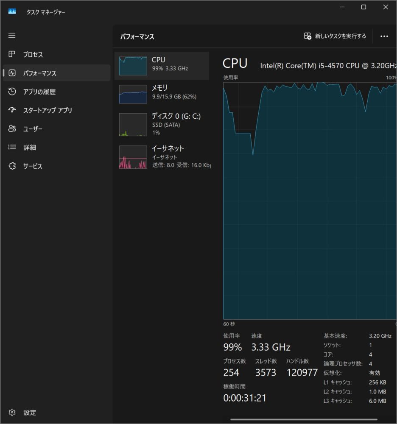The height and width of the screenshot is (424, 397).
Task: Select the ディスク 0 mini graph thumbnail
Action: point(133,124)
